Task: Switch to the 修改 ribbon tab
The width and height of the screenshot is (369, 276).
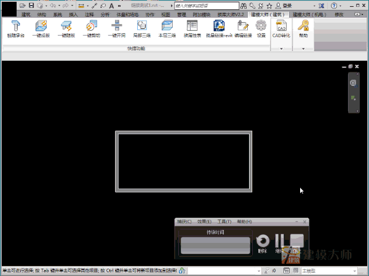Action: 339,15
